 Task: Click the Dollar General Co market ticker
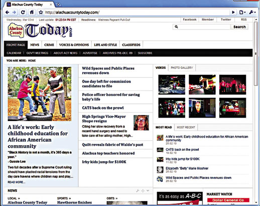click(228, 200)
